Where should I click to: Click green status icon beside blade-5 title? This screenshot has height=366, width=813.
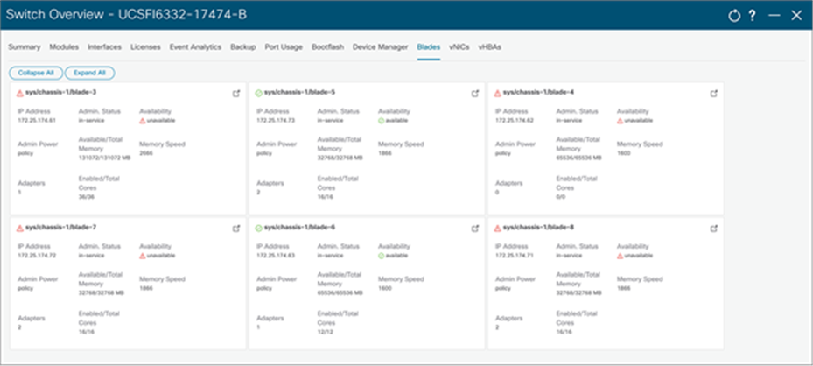[x=259, y=94]
